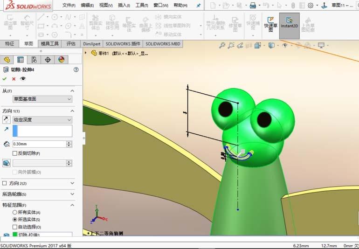Click the direction vector selection box
This screenshot has width=359, height=249.
click(x=42, y=131)
